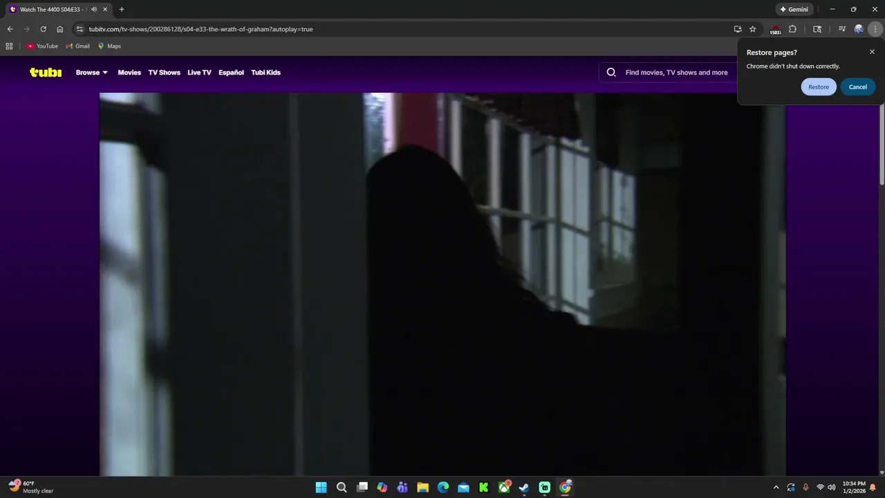Restore the previous Chrome pages

point(819,86)
